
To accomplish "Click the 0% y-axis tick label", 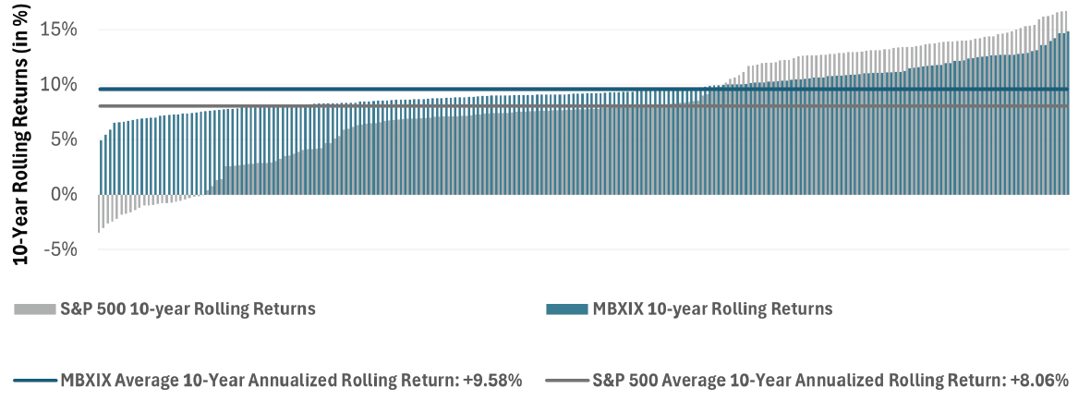I will coord(65,194).
